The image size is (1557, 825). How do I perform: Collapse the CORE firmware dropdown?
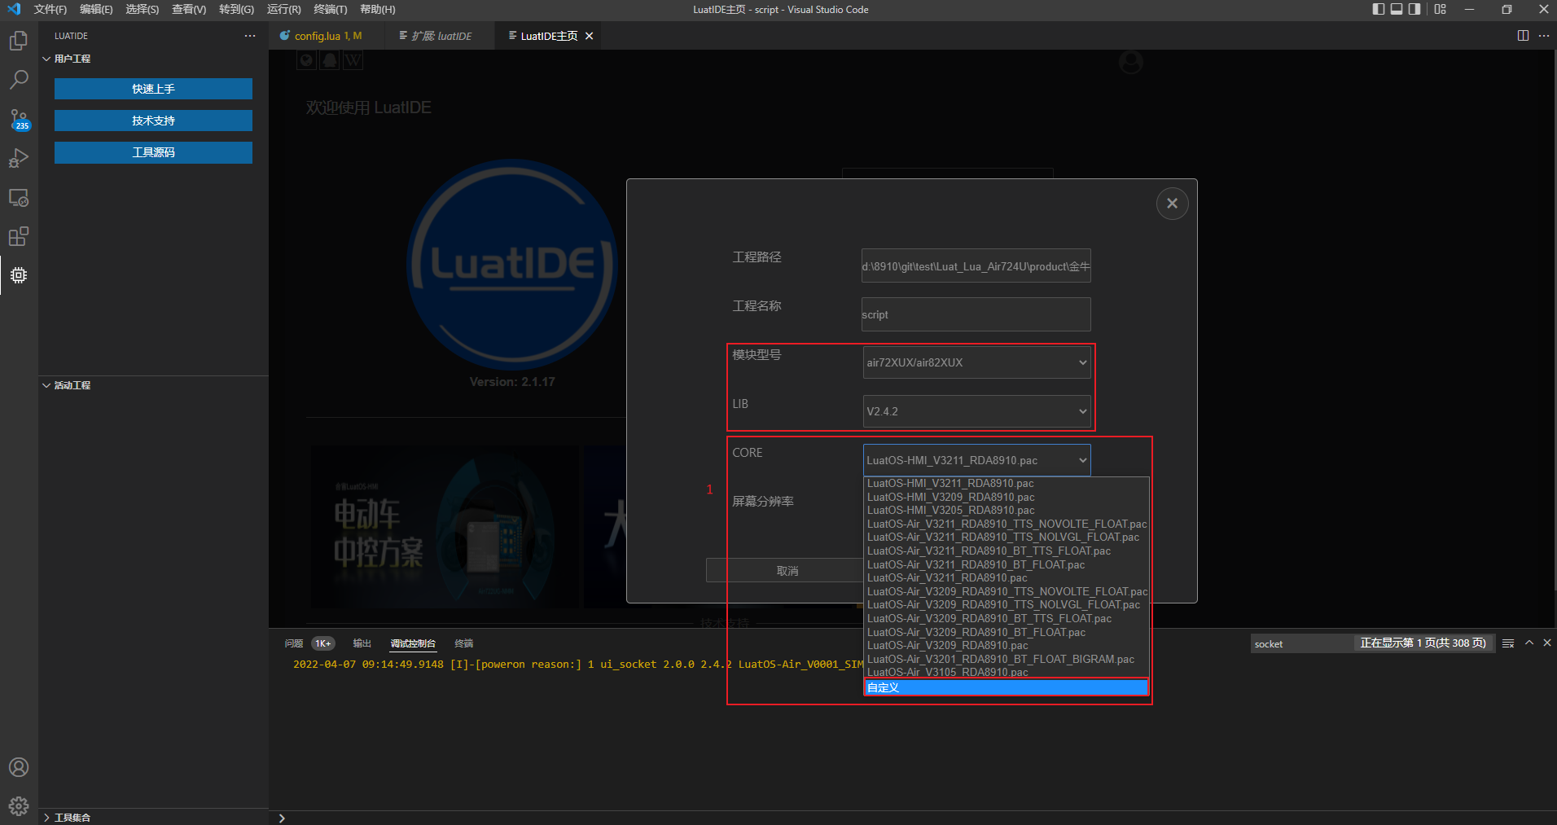[976, 460]
